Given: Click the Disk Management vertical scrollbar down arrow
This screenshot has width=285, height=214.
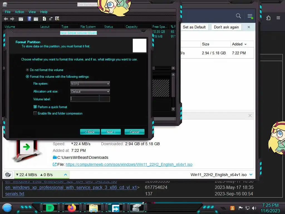Looking at the screenshot, I should click(173, 109).
